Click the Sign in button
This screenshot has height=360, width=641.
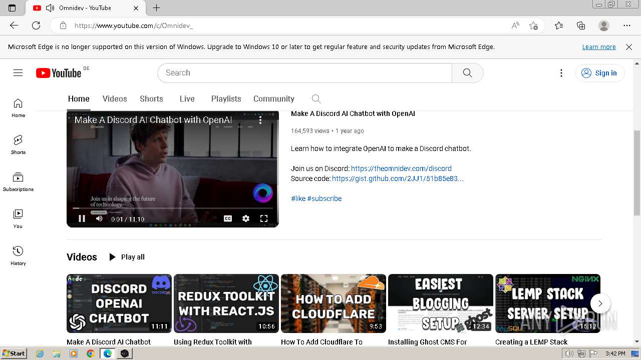click(600, 73)
